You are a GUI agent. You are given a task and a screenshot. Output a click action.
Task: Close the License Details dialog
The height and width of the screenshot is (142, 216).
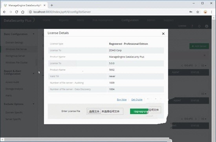click(163, 34)
